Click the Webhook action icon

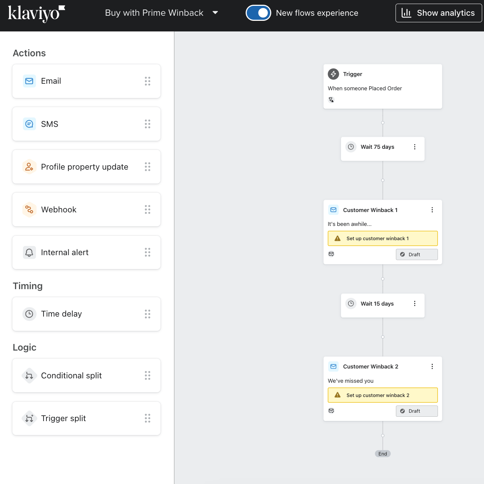(29, 209)
